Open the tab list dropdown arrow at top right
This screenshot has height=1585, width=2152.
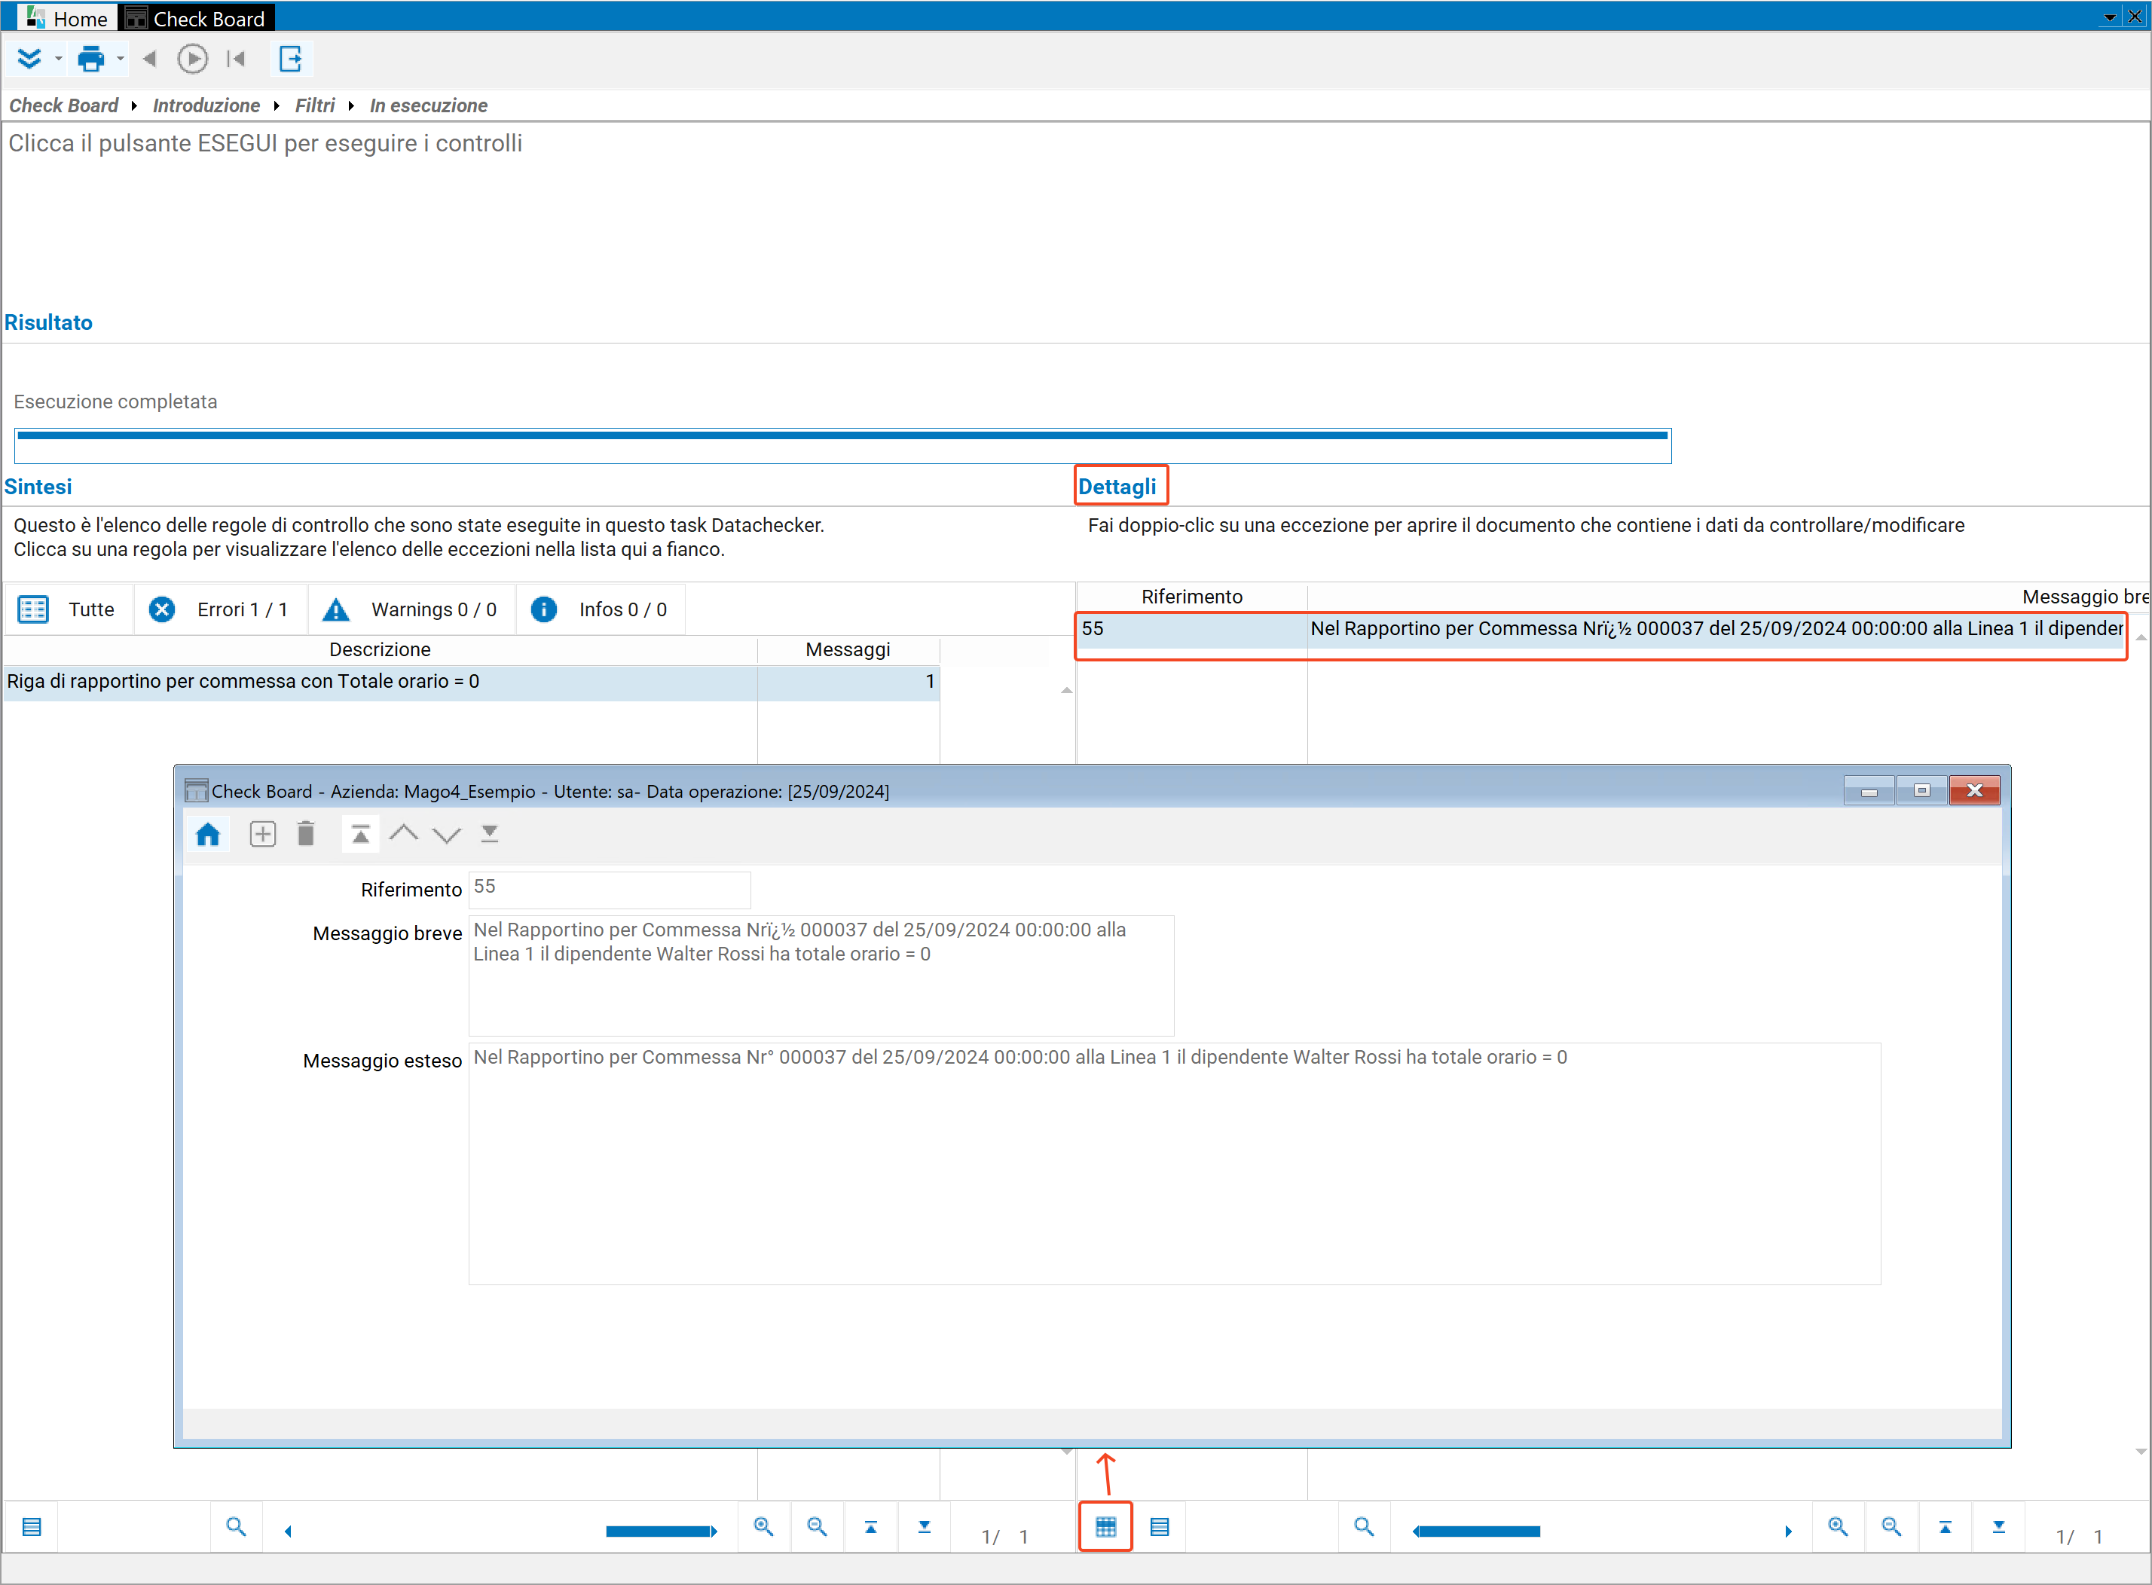coord(2110,17)
